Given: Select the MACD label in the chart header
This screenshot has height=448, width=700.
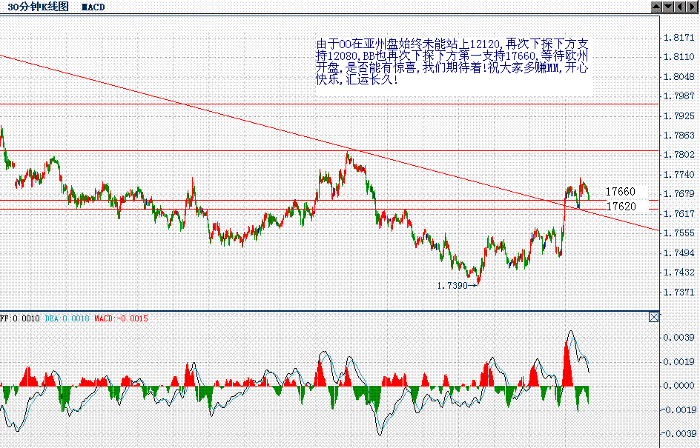Looking at the screenshot, I should [x=93, y=7].
